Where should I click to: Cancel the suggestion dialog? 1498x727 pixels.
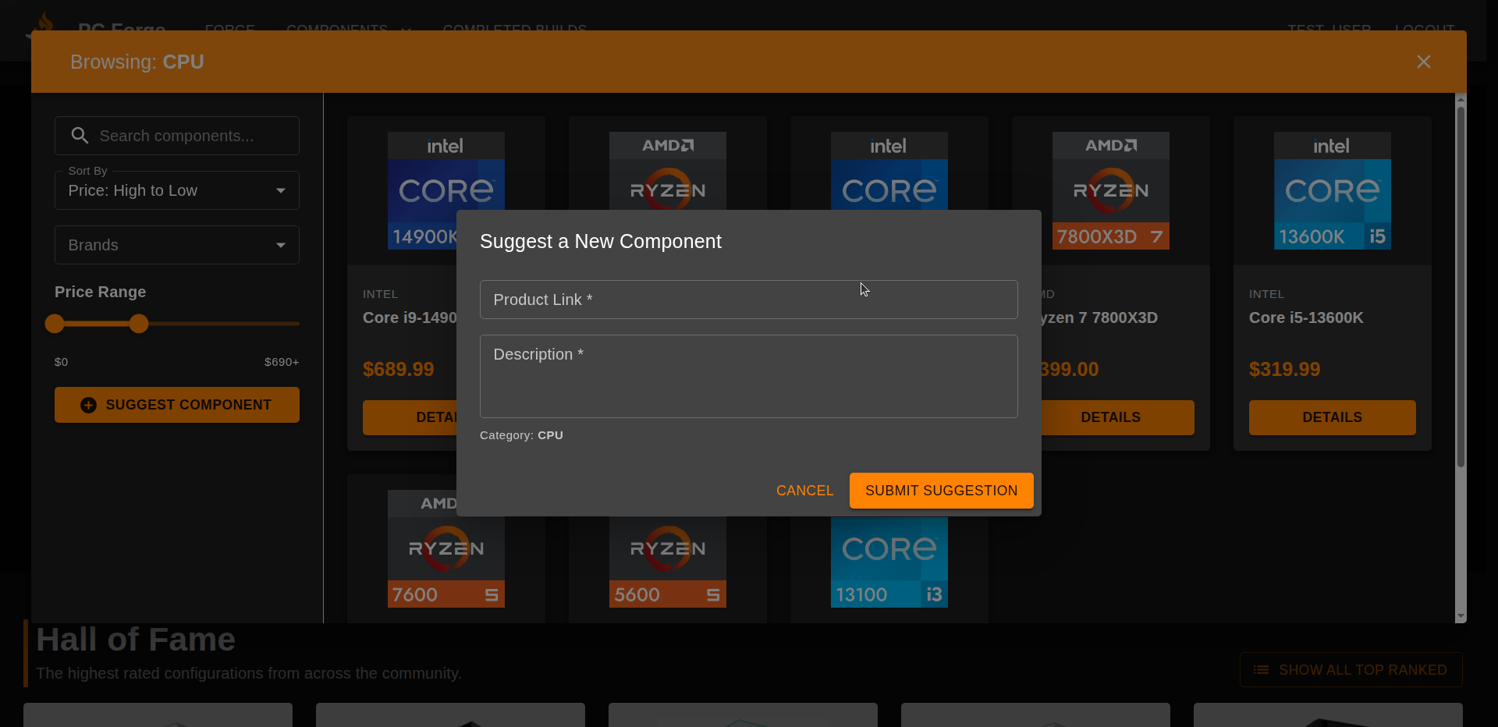click(804, 491)
